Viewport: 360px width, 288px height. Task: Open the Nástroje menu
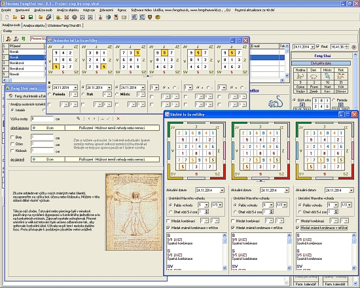pyautogui.click(x=89, y=10)
